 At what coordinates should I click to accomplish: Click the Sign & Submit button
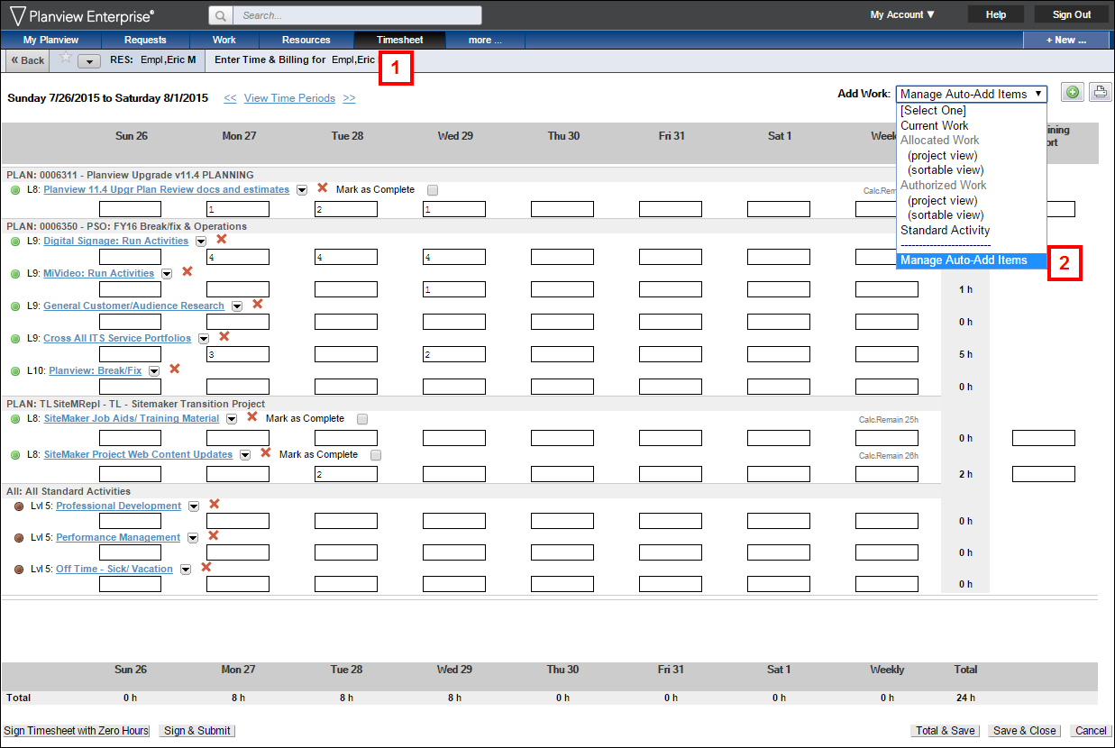tap(197, 731)
